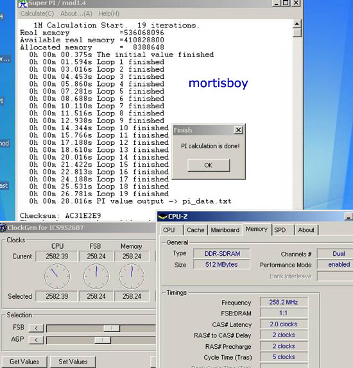Click the Super PI title bar icon
Image resolution: width=353 pixels, height=368 pixels.
coord(23,3)
